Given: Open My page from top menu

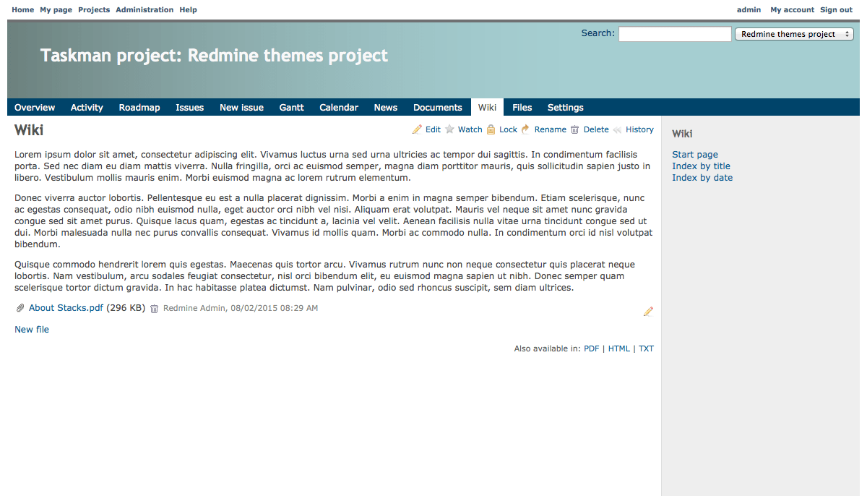Looking at the screenshot, I should [x=56, y=9].
